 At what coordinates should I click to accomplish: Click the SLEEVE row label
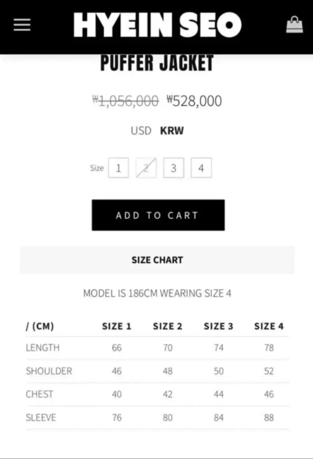pos(41,418)
